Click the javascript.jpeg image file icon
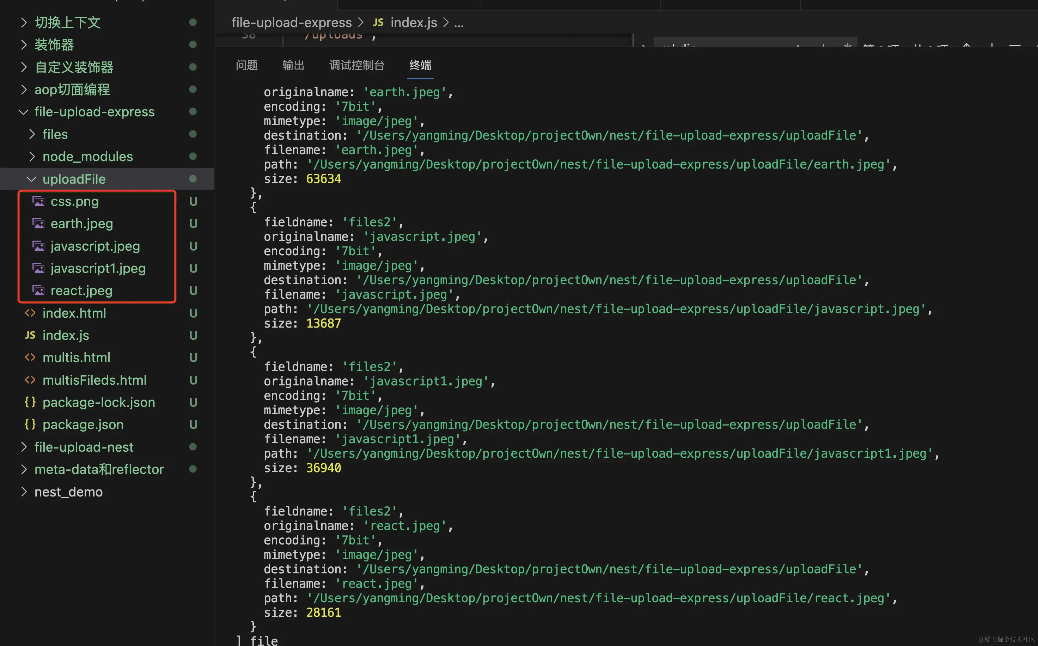Screen dimensions: 1038x646 point(38,246)
